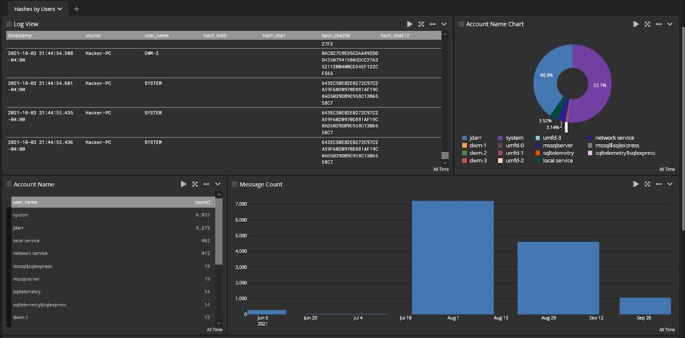Open the Hashes by Users tab dropdown

click(60, 9)
